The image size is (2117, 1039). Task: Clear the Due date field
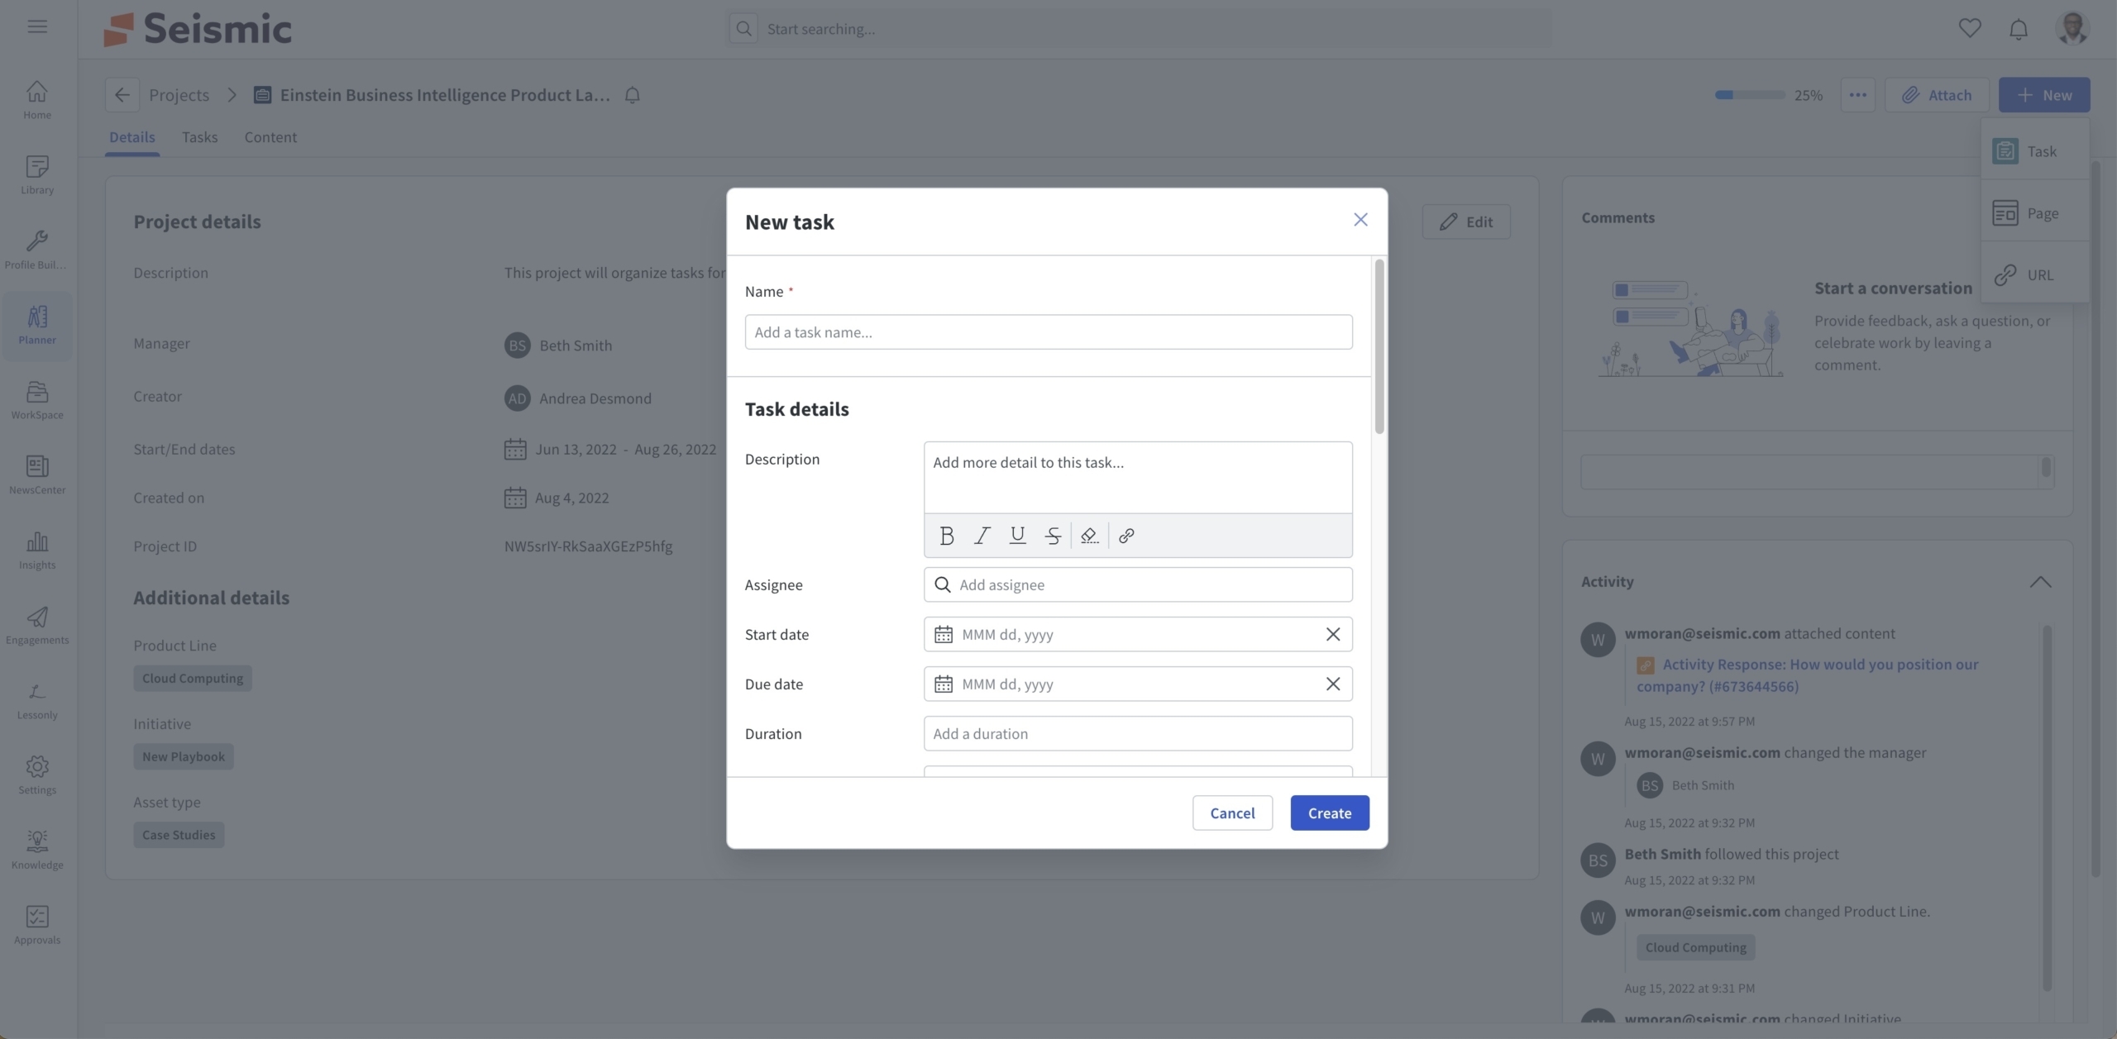pos(1332,684)
